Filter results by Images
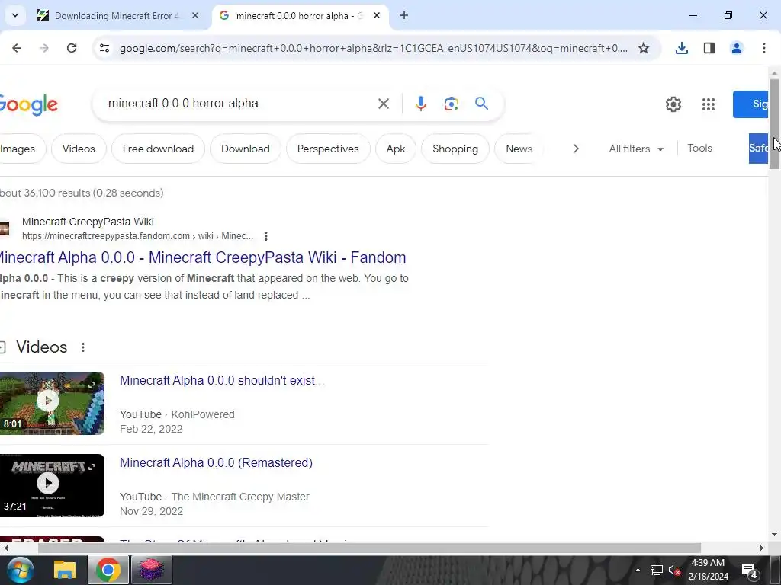Screen dimensions: 781x585 click(20, 149)
